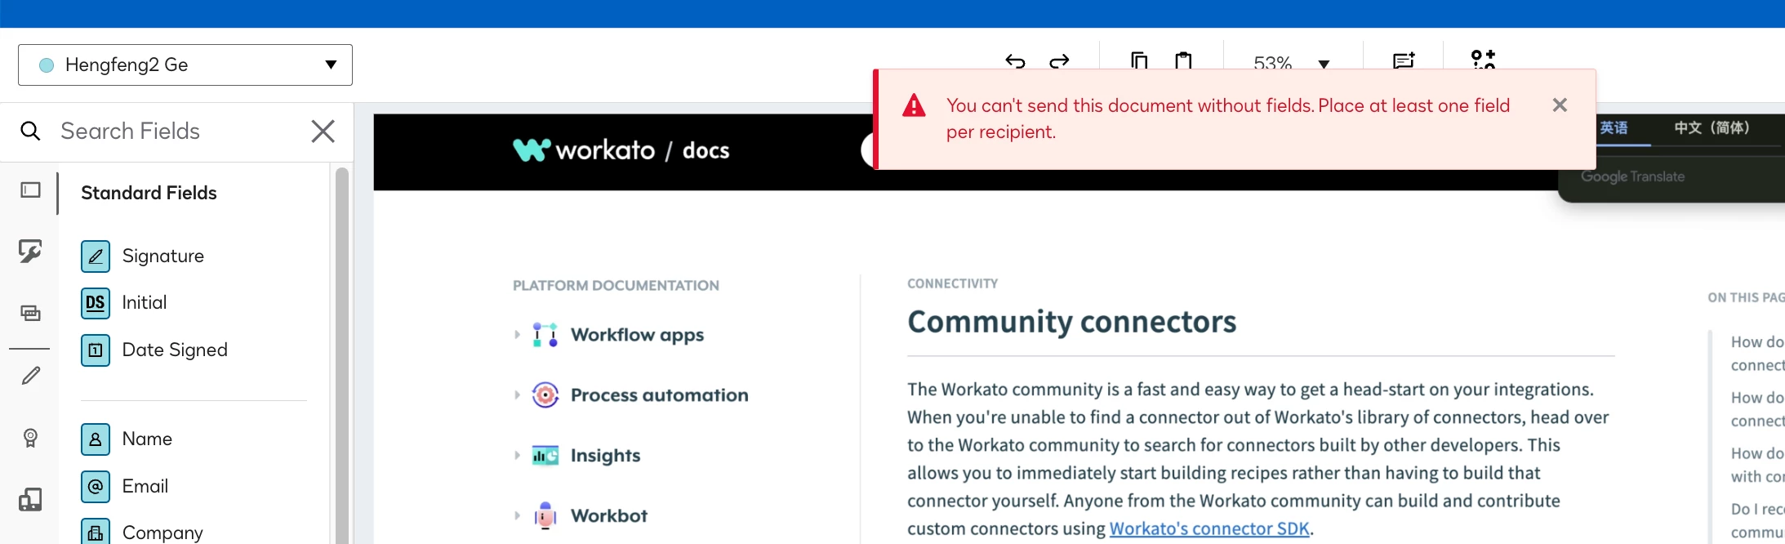
Task: Pick the Email field icon
Action: (x=96, y=487)
